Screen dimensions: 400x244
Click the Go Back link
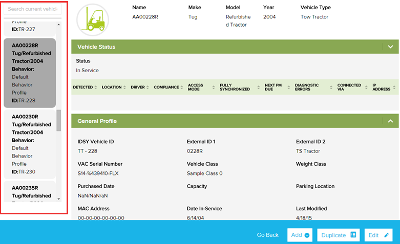268,235
